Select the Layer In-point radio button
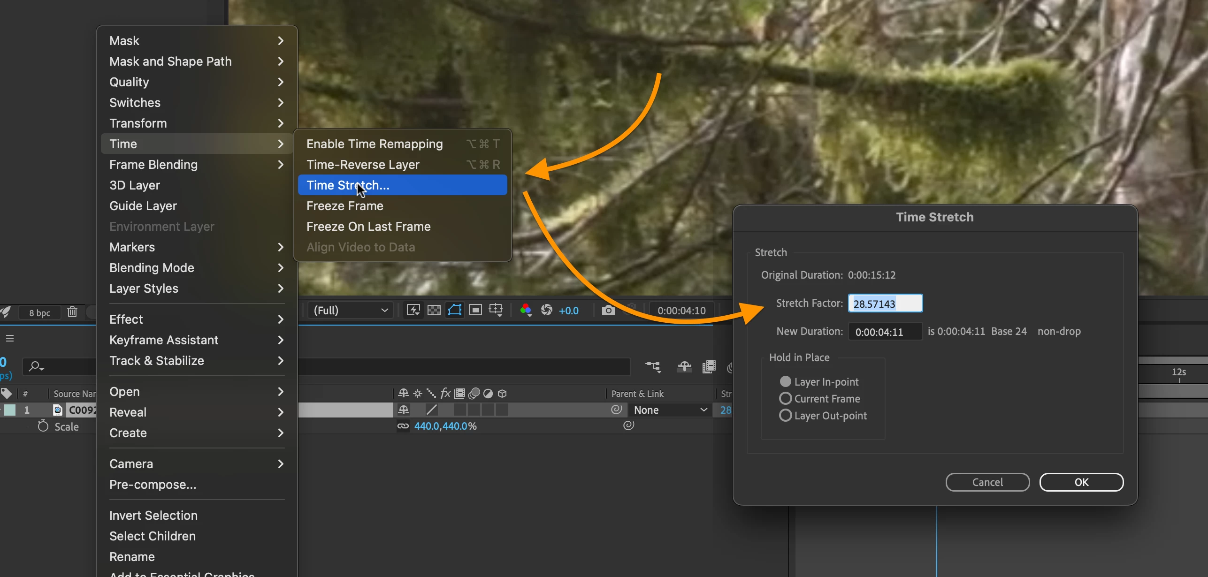 pyautogui.click(x=785, y=382)
